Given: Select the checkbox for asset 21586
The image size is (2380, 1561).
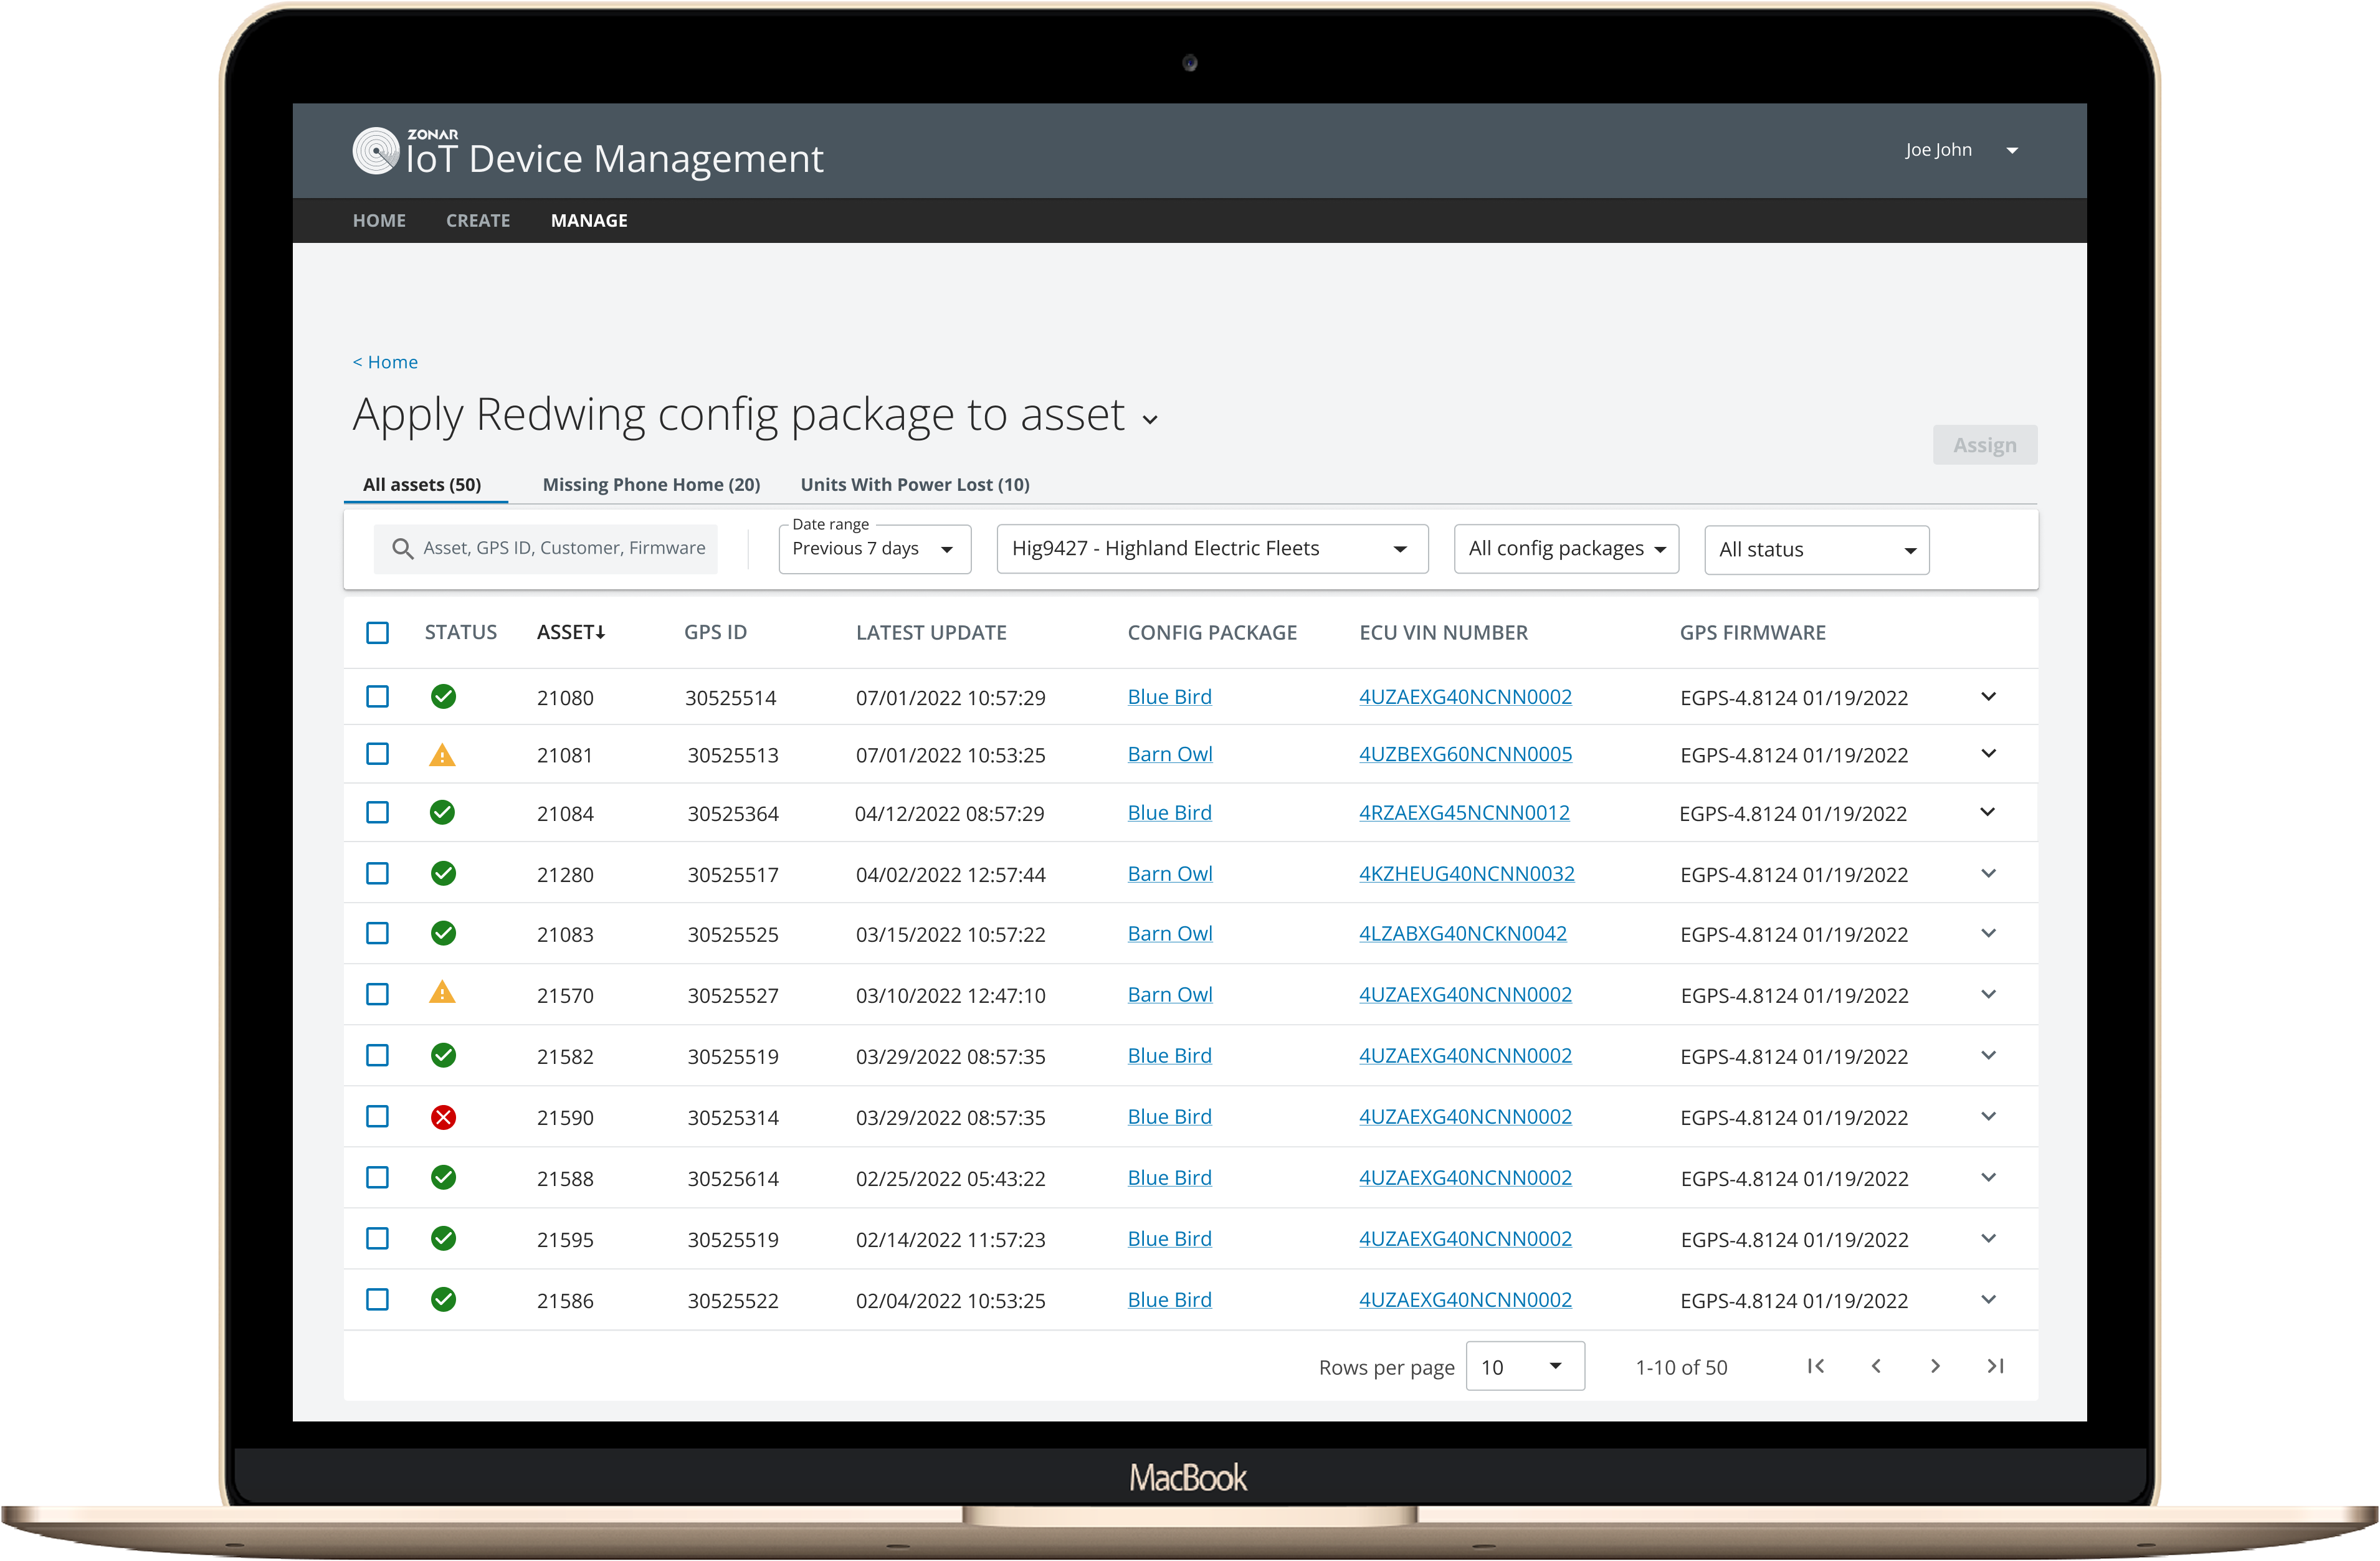Looking at the screenshot, I should (x=377, y=1300).
